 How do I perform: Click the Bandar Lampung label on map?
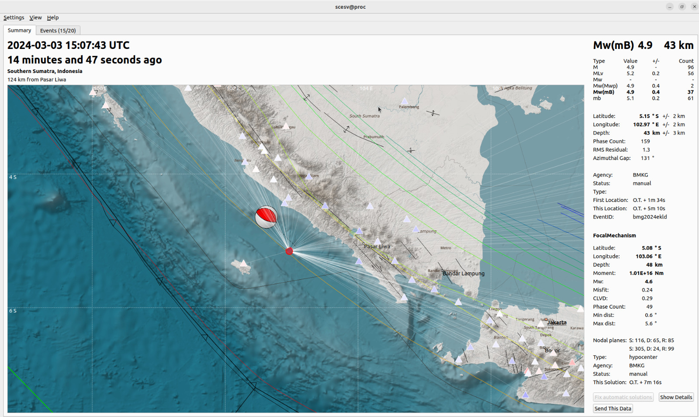(464, 274)
